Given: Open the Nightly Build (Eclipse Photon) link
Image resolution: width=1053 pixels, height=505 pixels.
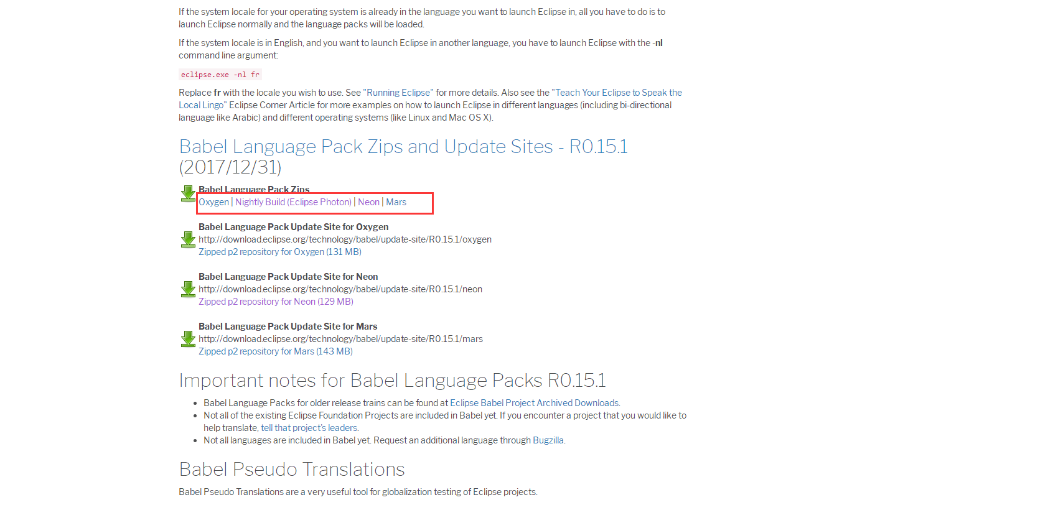Looking at the screenshot, I should tap(294, 202).
